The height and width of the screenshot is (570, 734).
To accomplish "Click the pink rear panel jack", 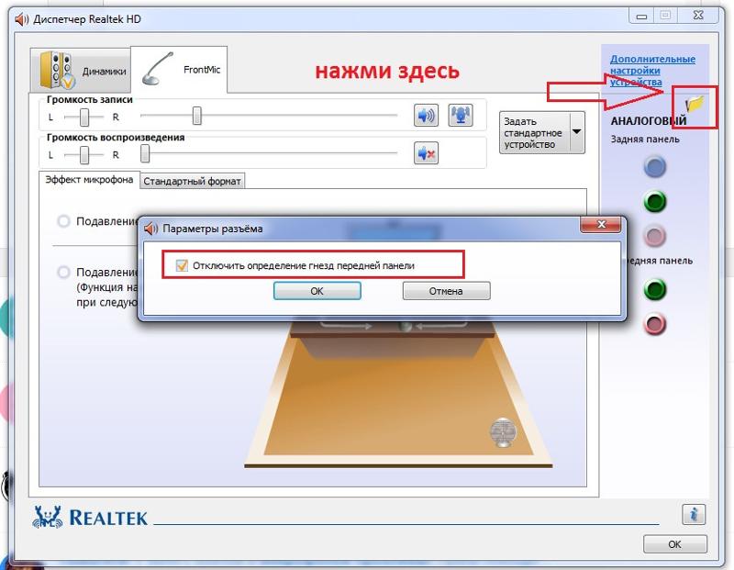I will point(655,237).
